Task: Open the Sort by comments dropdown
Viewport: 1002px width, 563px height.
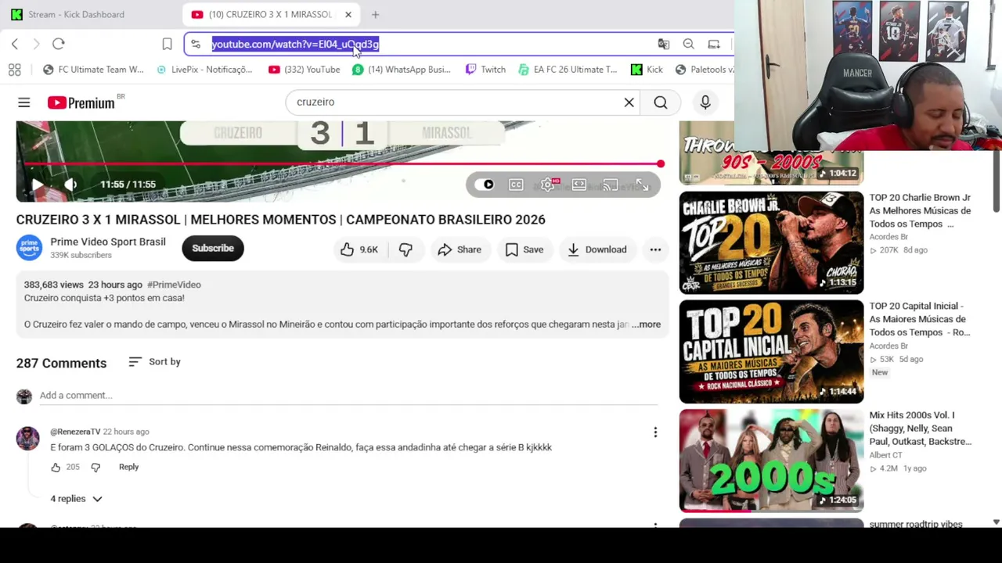Action: (154, 362)
